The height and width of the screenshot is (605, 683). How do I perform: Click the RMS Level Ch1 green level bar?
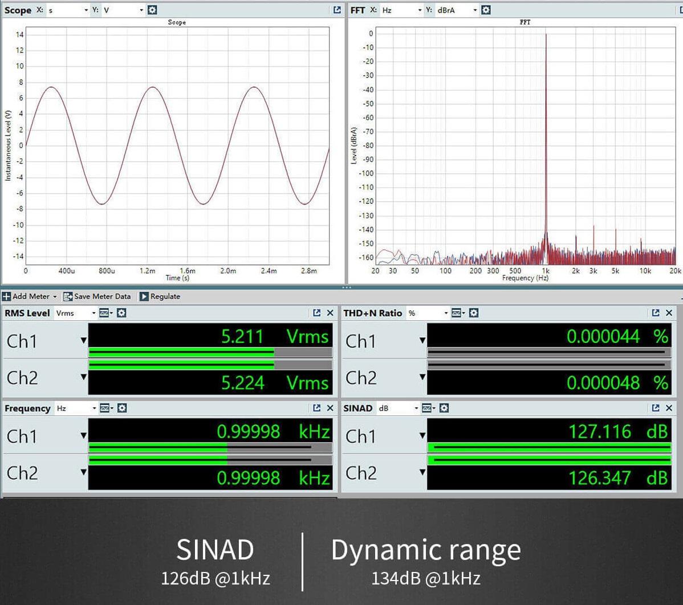(x=181, y=352)
